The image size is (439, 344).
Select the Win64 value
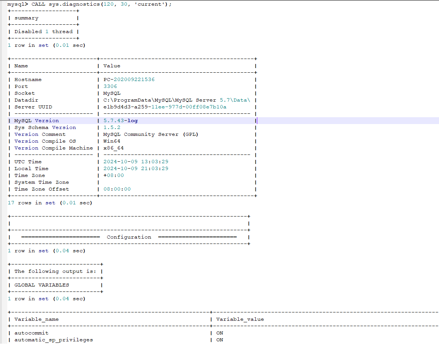pos(112,141)
